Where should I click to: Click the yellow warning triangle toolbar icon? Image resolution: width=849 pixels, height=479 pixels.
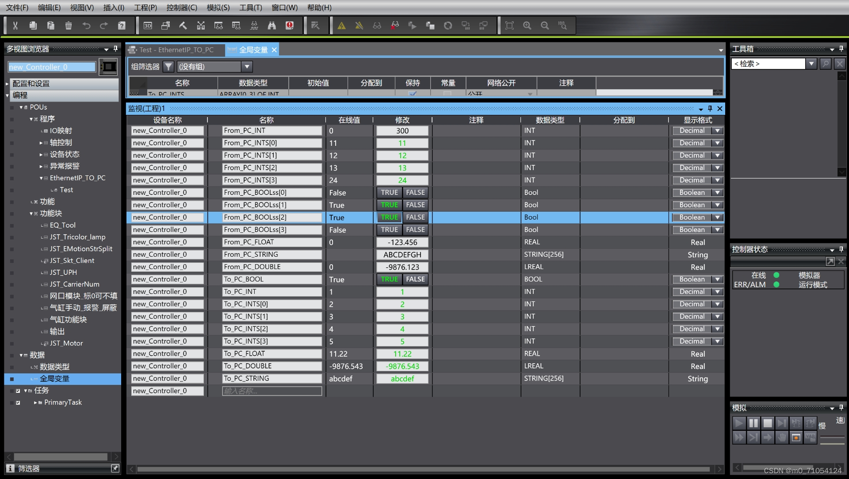[x=341, y=26]
